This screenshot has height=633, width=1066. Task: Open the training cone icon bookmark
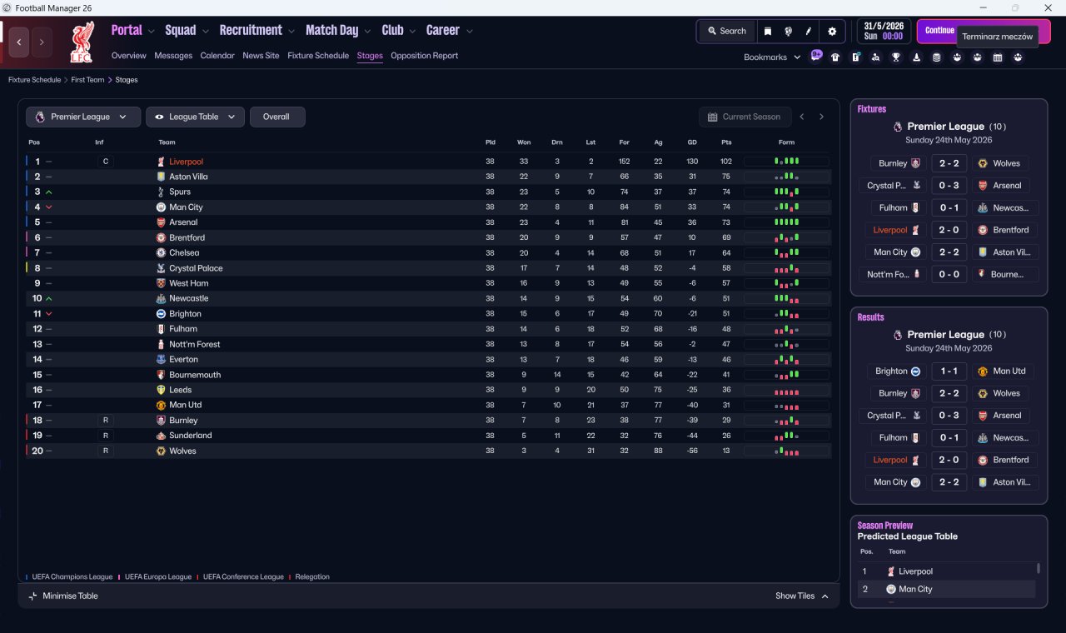point(916,57)
